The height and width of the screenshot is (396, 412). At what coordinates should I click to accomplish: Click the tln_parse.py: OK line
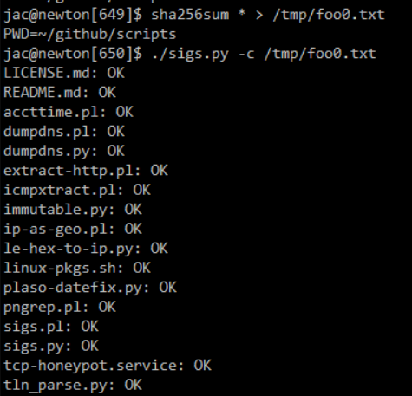click(x=73, y=386)
